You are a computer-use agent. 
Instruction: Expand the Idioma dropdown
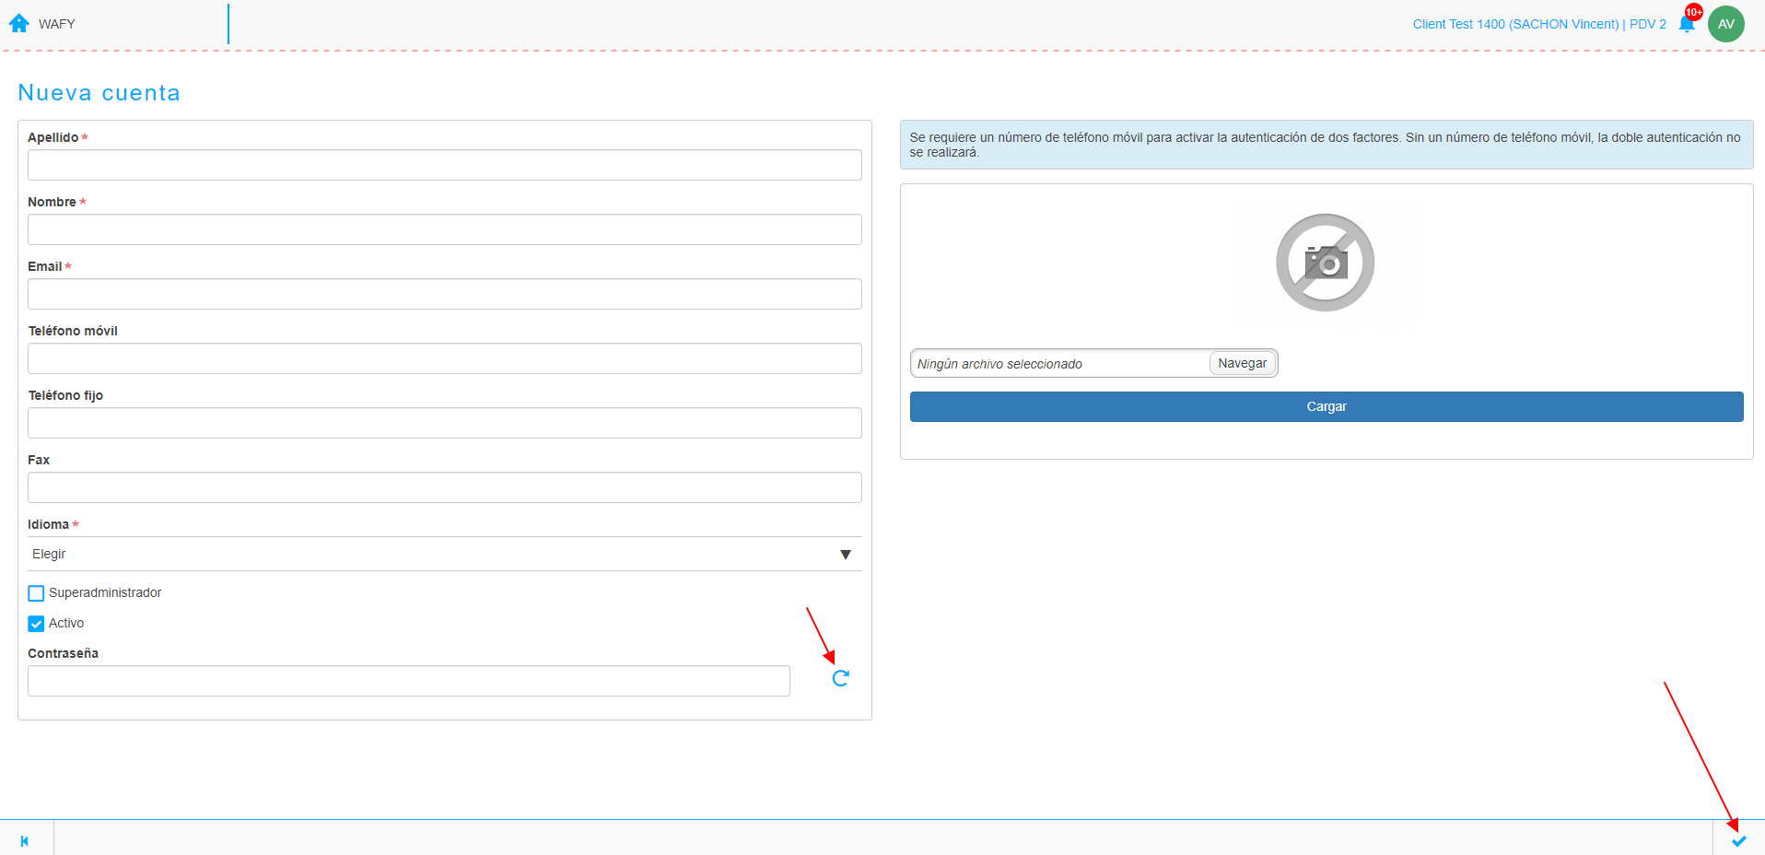point(445,554)
